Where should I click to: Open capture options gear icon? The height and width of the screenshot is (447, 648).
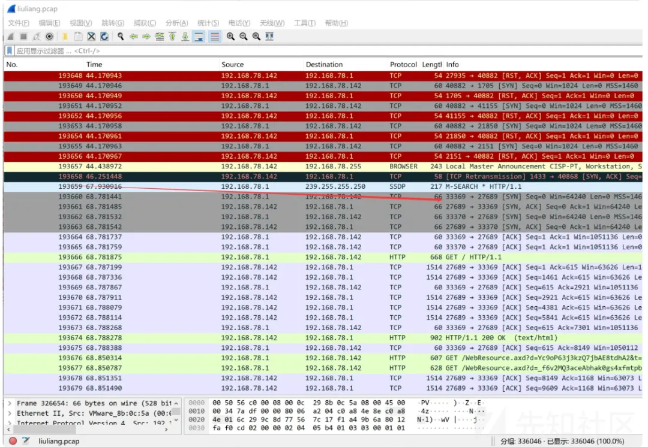coord(49,37)
